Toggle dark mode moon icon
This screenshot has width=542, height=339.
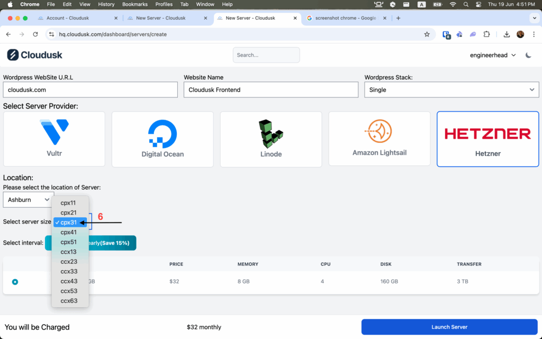click(x=528, y=55)
